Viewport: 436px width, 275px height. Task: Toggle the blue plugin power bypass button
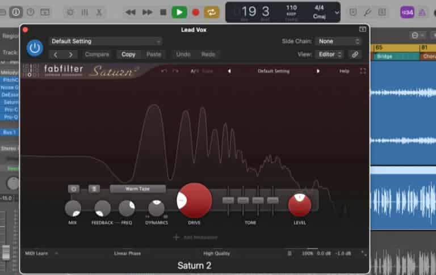35,48
